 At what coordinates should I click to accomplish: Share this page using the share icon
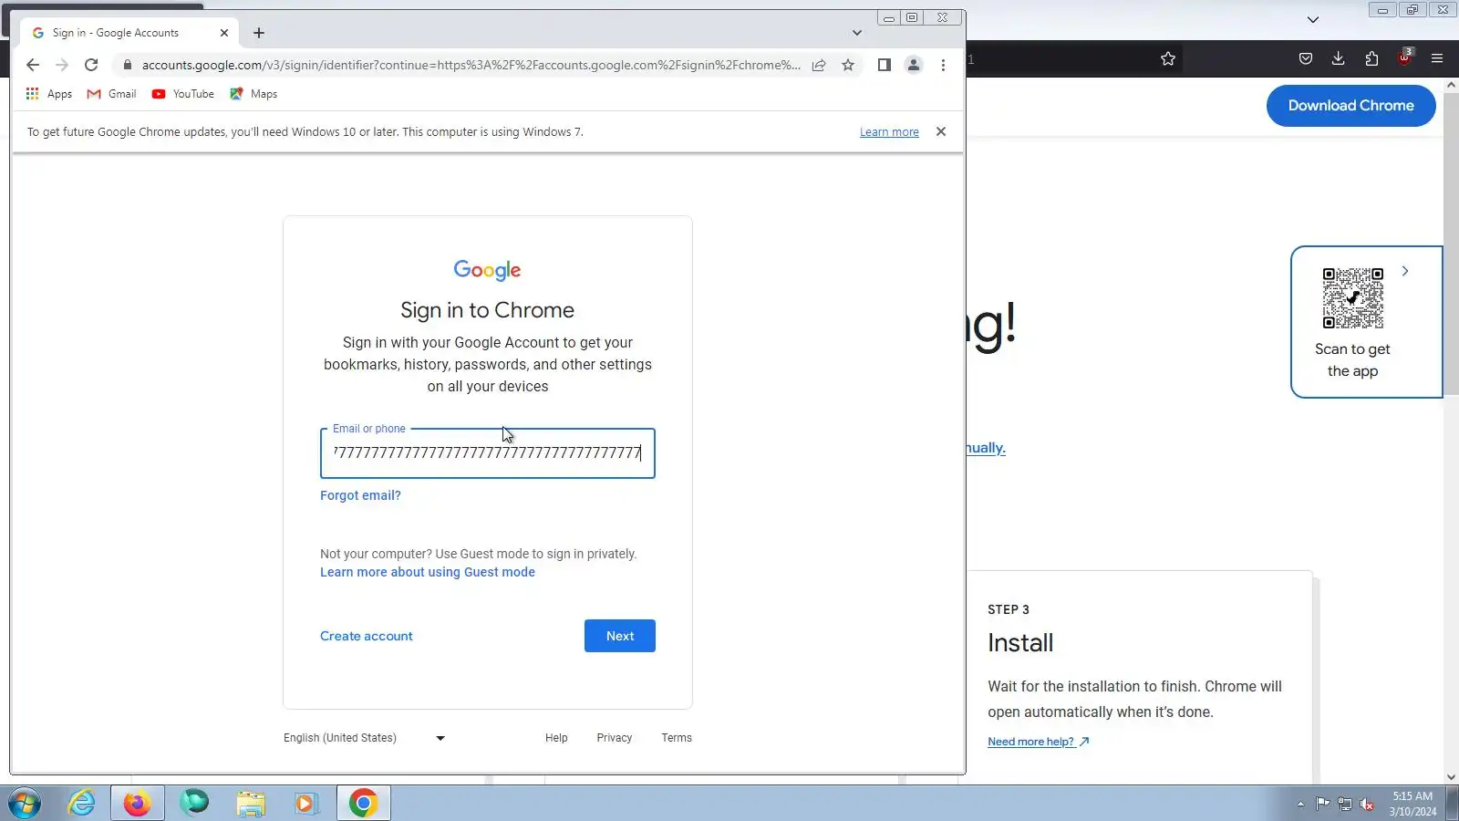tap(819, 65)
